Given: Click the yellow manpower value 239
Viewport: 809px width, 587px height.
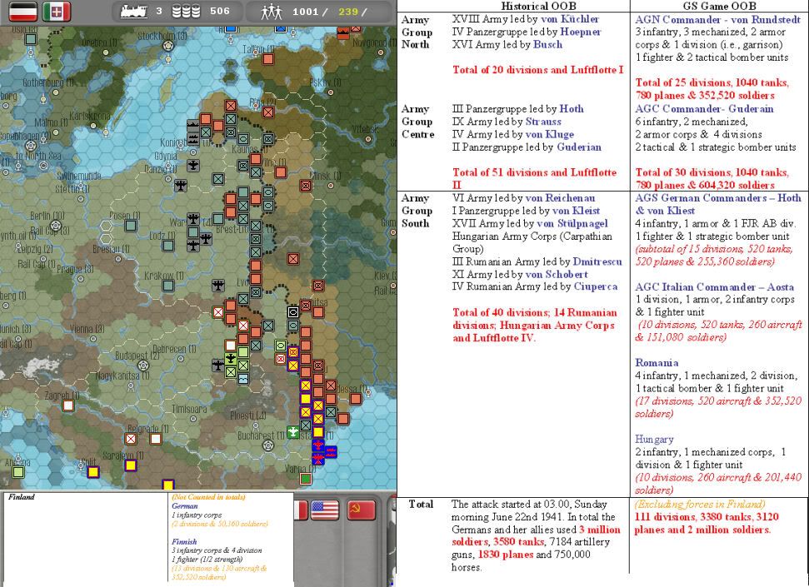Looking at the screenshot, I should (x=347, y=12).
